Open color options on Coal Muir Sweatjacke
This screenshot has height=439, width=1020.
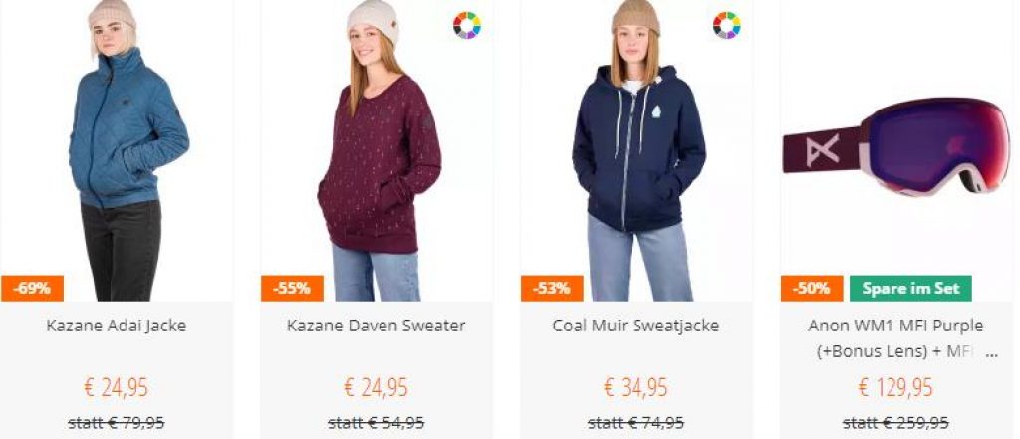726,25
